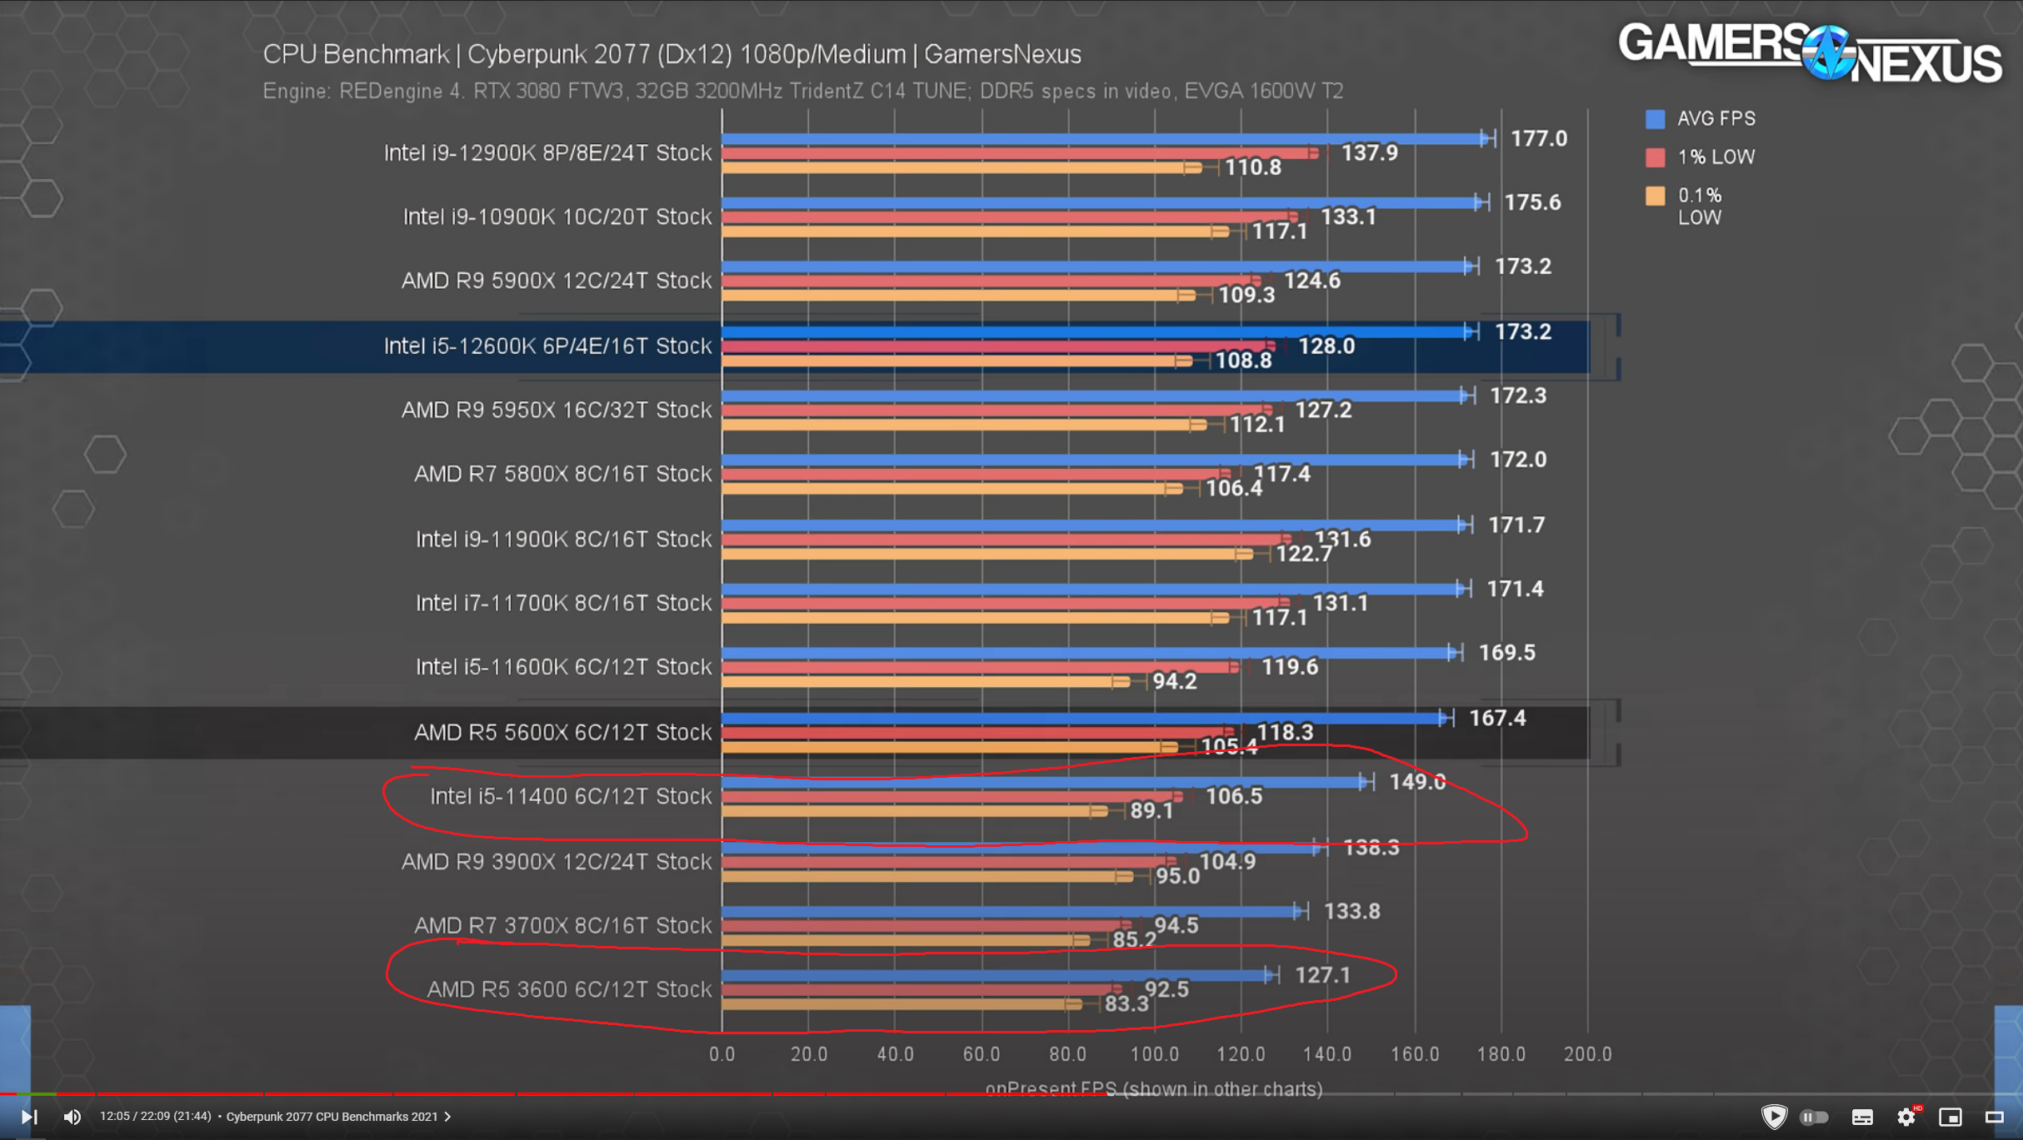Screen dimensions: 2023x1140
Task: Switch to theater mode icon
Action: click(x=1995, y=1117)
